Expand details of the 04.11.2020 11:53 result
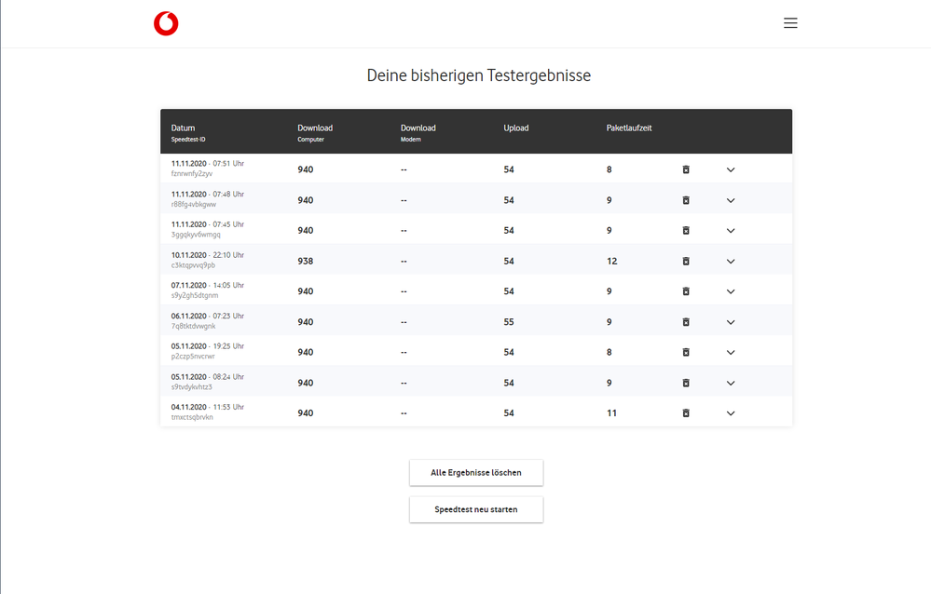The image size is (931, 594). coord(731,413)
